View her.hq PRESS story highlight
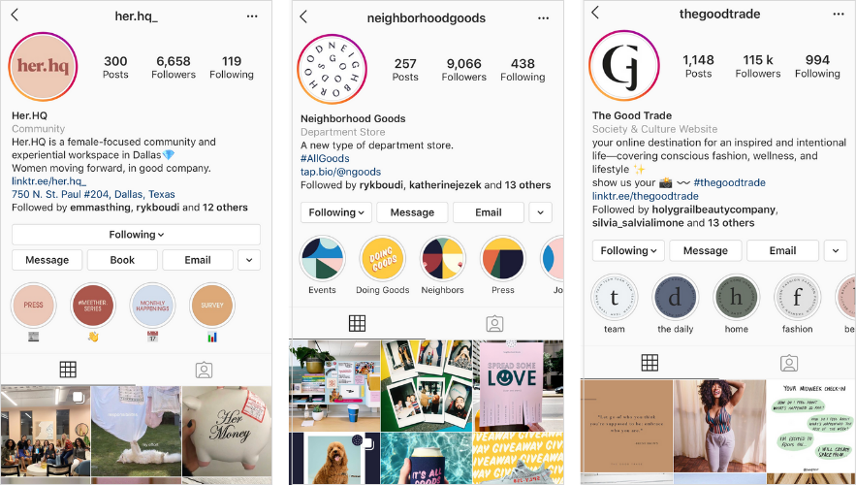856x485 pixels. click(x=33, y=305)
